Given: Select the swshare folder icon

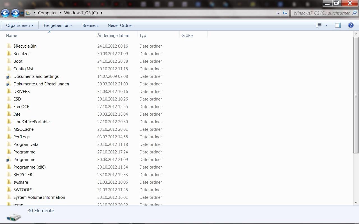Looking at the screenshot, I should tap(9, 182).
